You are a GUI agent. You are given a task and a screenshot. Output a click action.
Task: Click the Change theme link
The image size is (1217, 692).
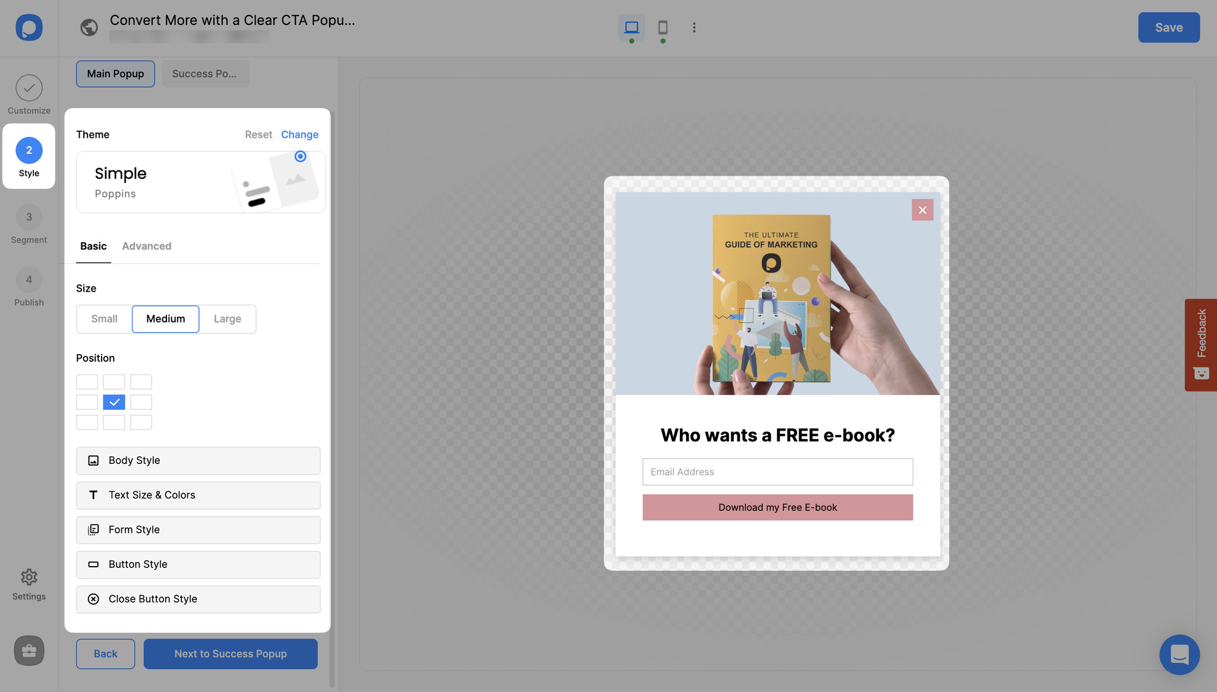point(299,134)
